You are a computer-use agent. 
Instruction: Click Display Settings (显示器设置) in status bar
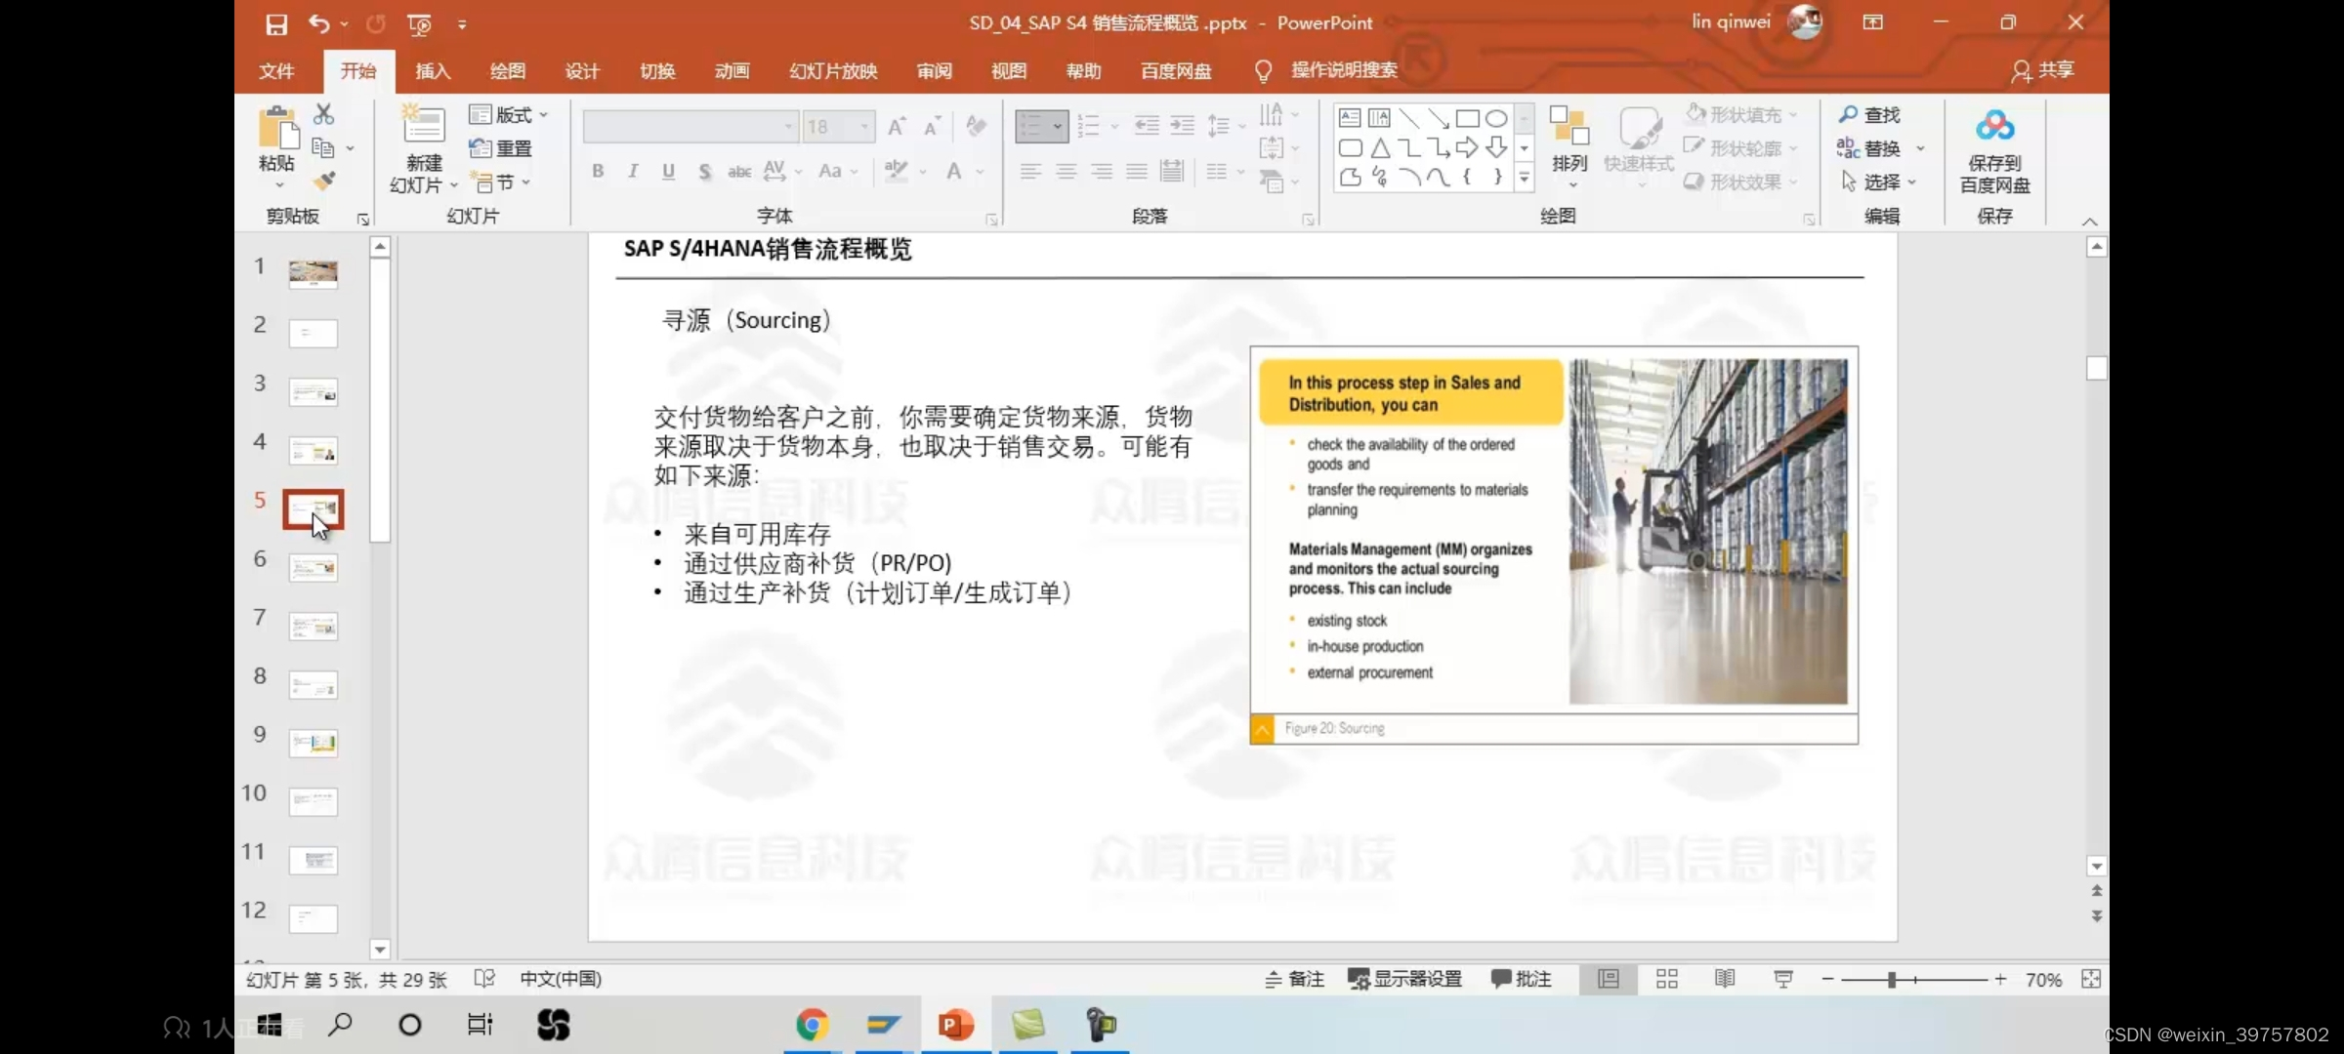click(1405, 979)
